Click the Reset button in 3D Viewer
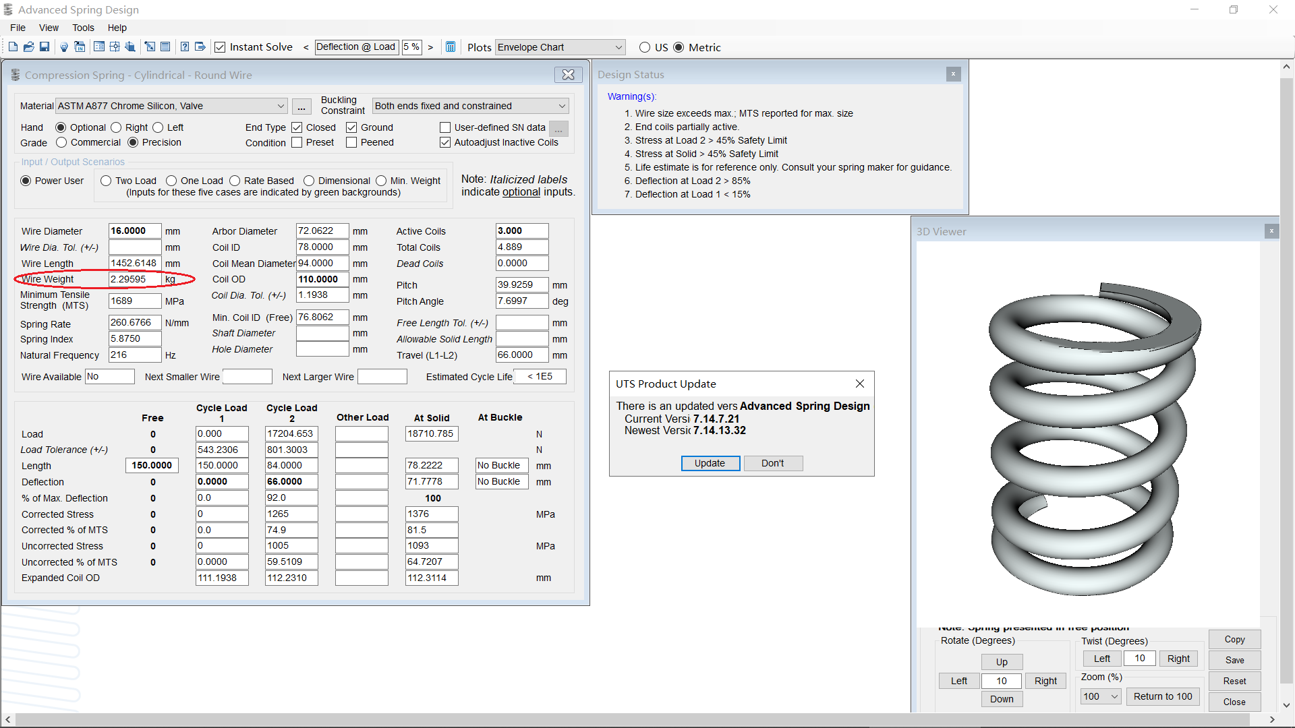 [1234, 681]
